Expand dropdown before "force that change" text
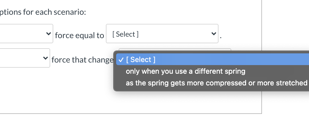 tap(24, 58)
